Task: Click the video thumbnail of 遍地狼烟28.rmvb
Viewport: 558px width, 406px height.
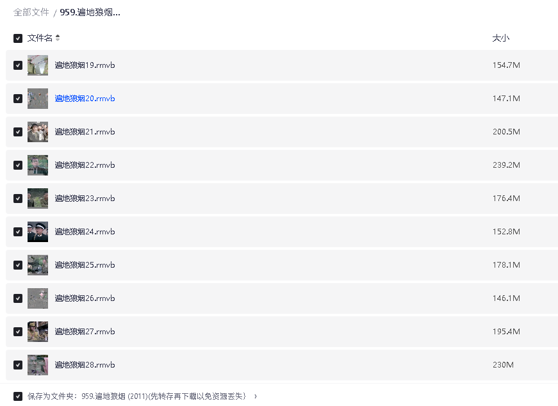Action: (x=38, y=365)
